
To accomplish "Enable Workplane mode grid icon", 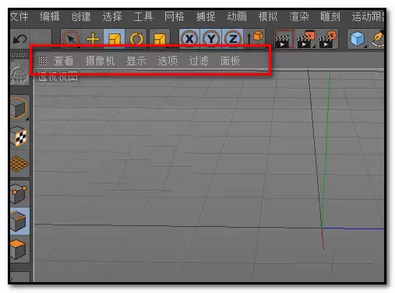I will click(19, 164).
